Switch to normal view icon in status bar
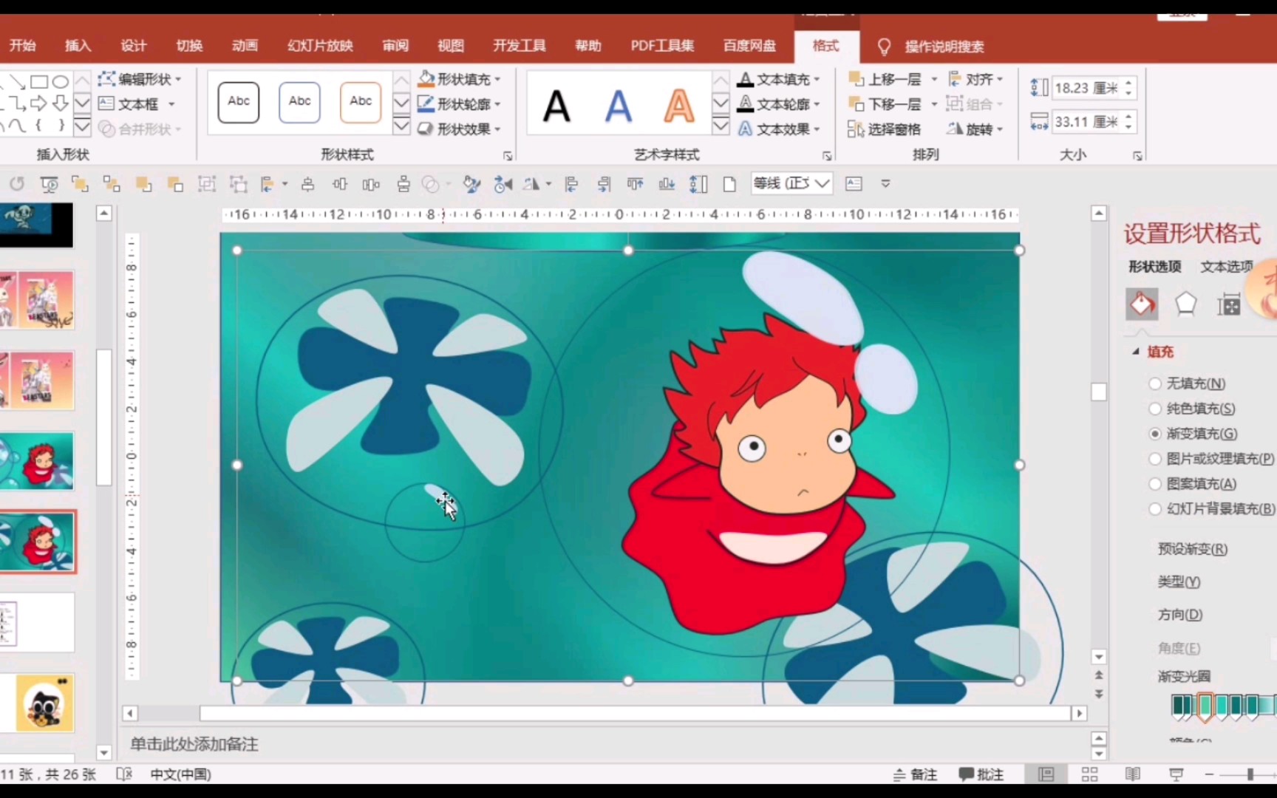Screen dimensions: 1277x798 pos(1046,774)
